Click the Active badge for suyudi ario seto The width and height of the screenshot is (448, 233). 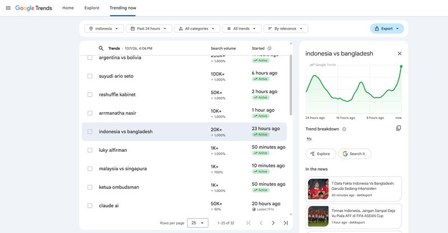coord(260,79)
